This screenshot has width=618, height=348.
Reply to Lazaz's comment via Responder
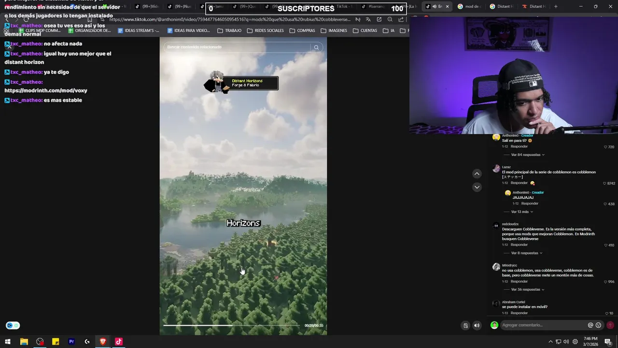pyautogui.click(x=519, y=183)
